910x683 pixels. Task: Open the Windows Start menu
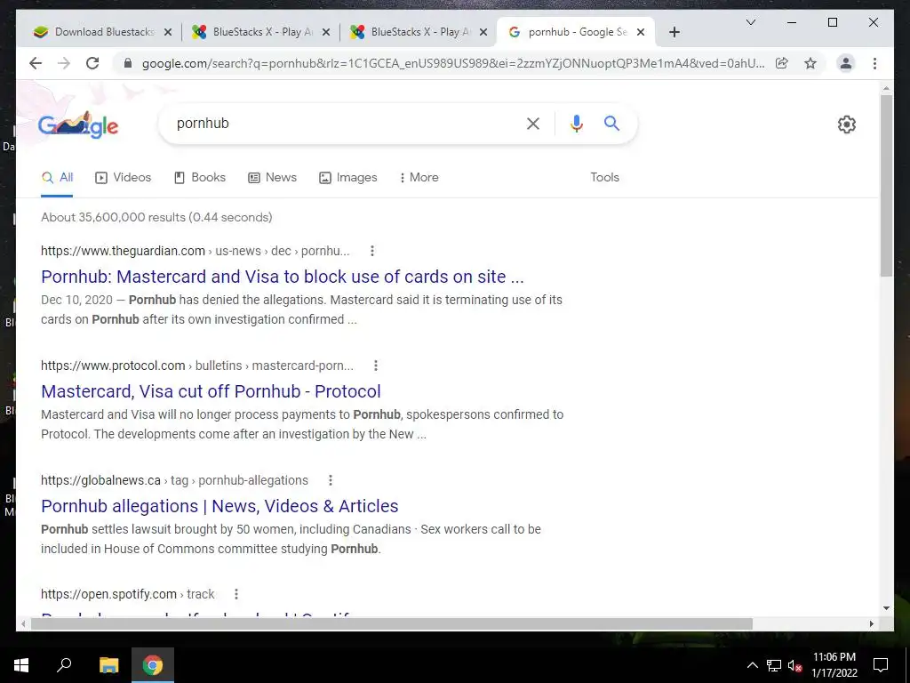[x=21, y=665]
